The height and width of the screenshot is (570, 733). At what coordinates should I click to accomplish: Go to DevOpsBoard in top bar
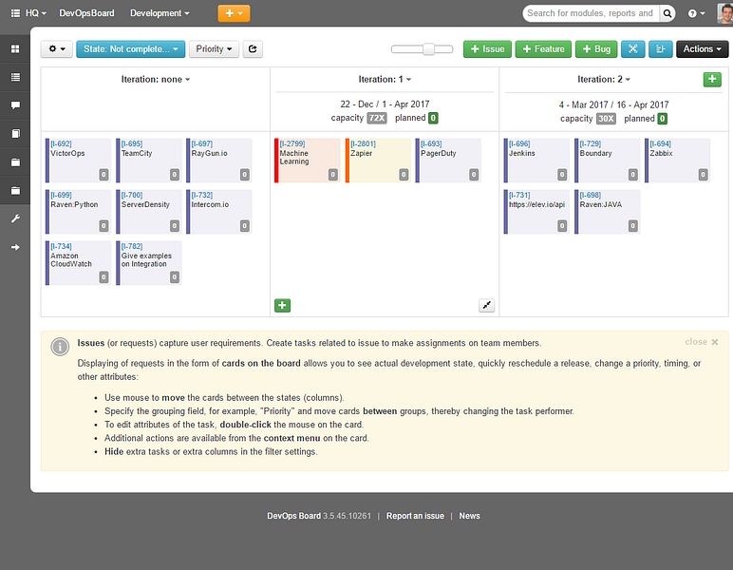coord(86,13)
